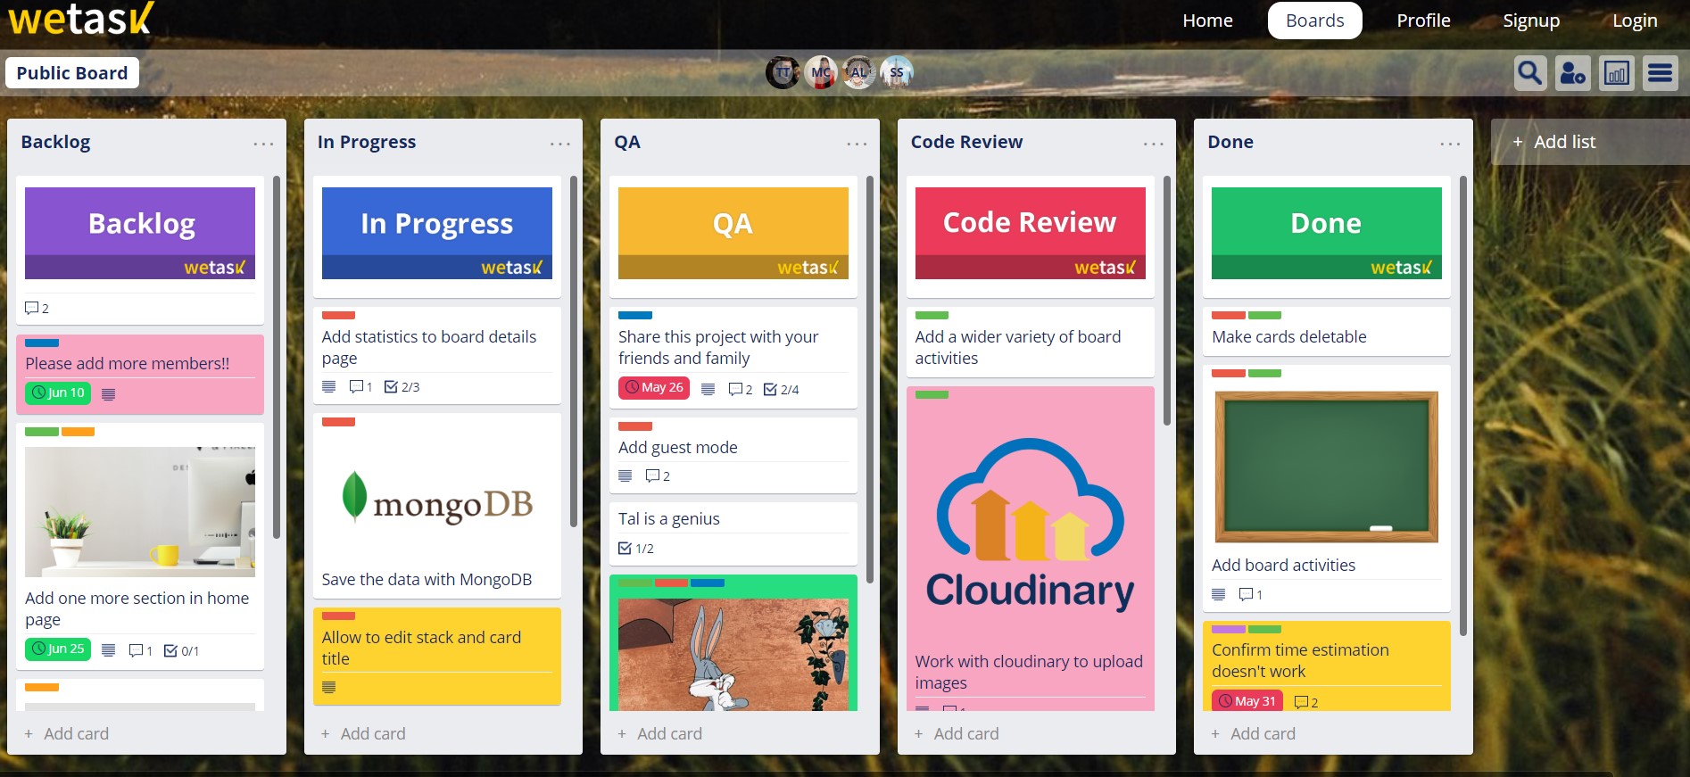Select the Boards nav item
The height and width of the screenshot is (777, 1690).
pos(1314,21)
